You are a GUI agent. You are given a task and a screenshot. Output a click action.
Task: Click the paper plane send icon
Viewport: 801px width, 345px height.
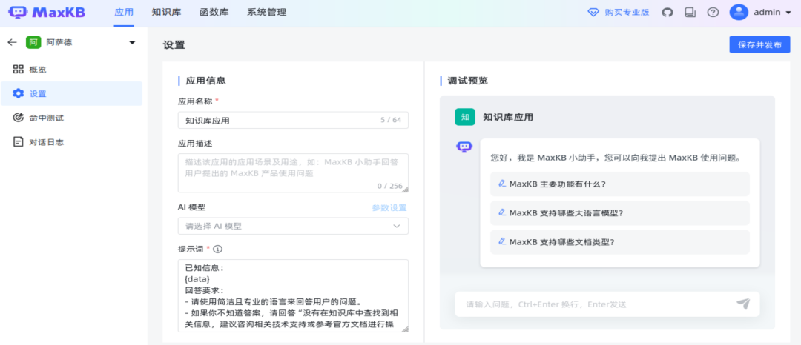pyautogui.click(x=742, y=304)
